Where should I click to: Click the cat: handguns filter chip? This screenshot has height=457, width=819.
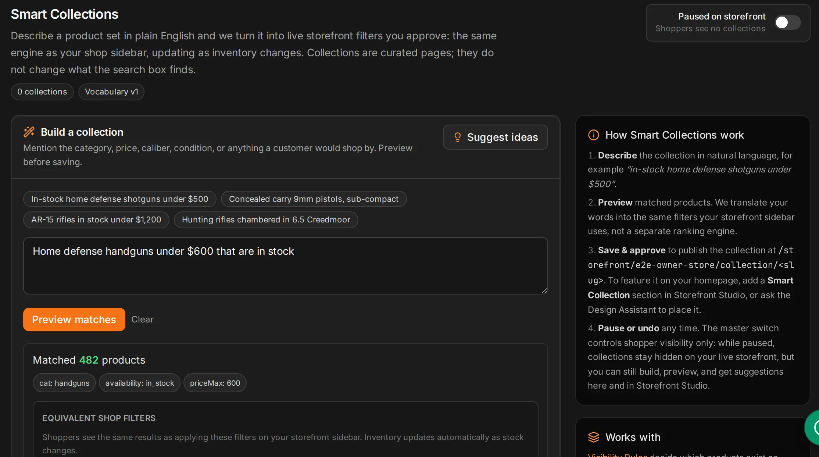coord(64,383)
